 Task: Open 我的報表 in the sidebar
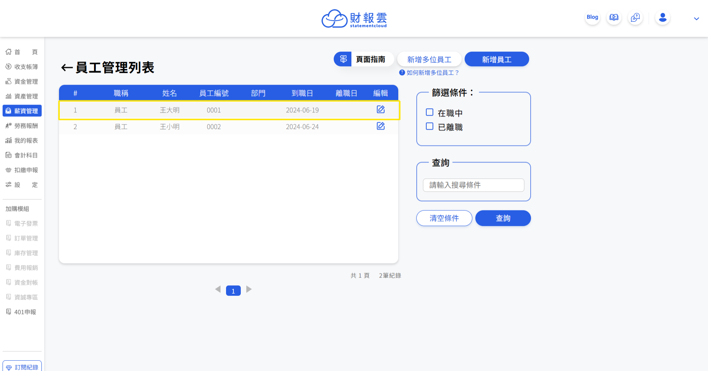(x=22, y=140)
